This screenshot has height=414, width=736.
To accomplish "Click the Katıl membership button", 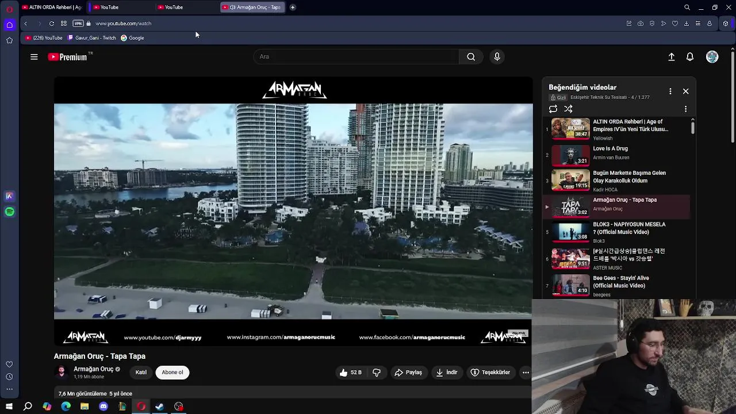I will click(141, 373).
